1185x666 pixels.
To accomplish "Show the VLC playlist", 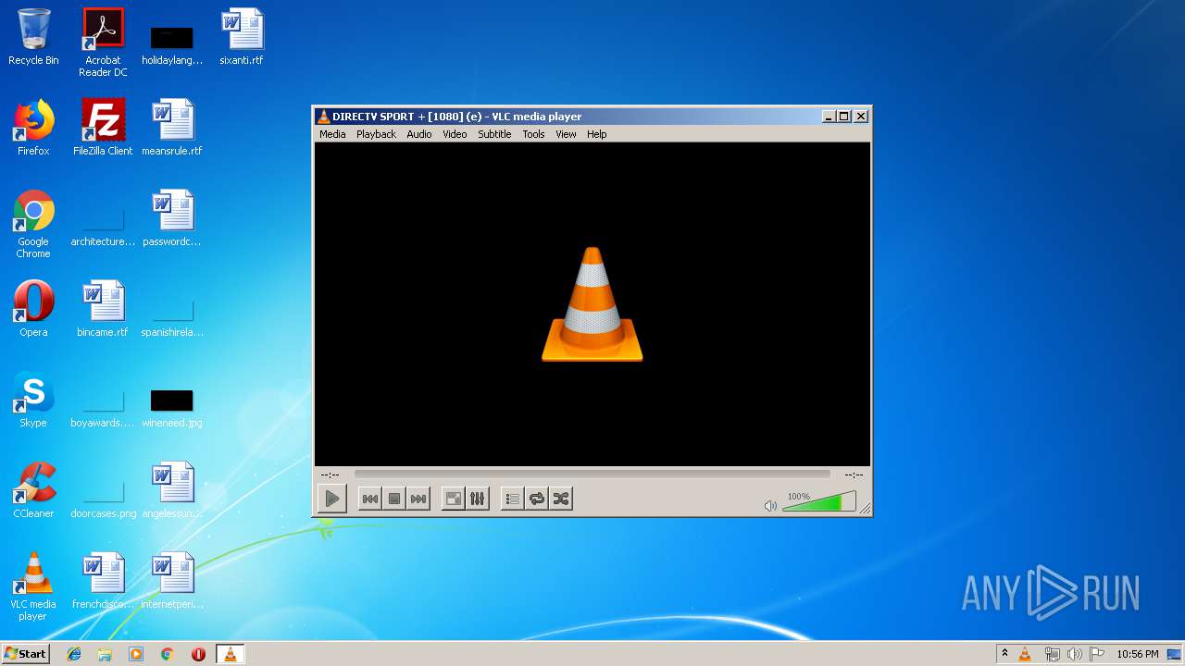I will point(512,499).
